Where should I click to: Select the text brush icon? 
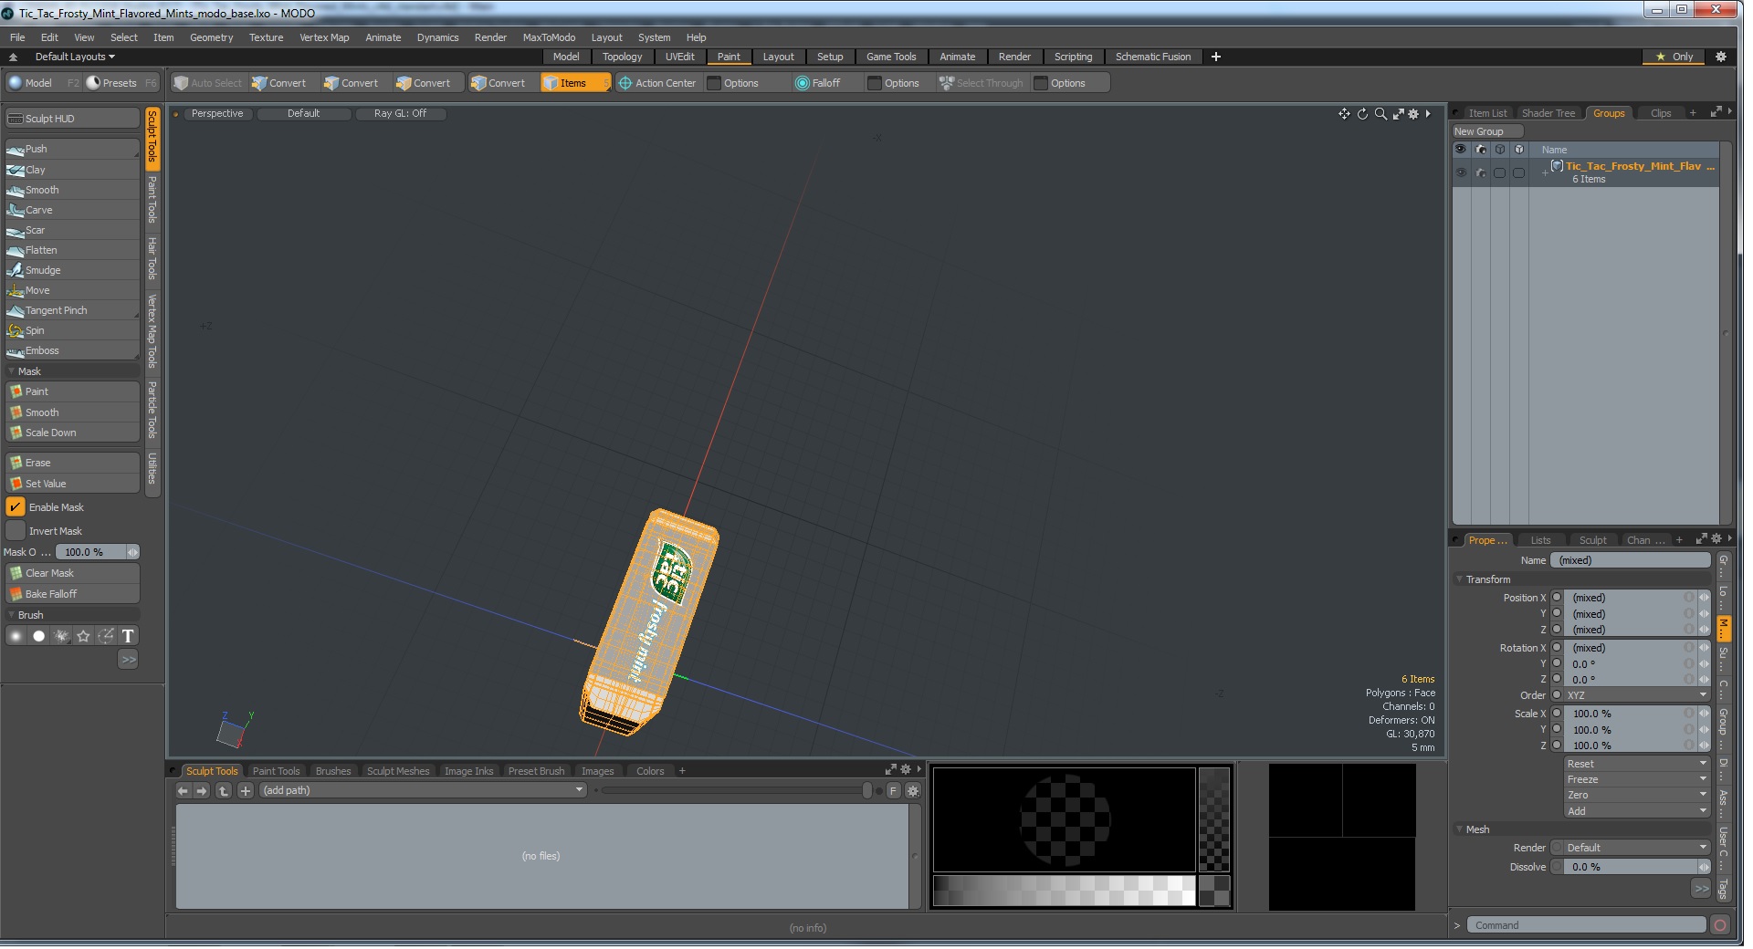click(128, 636)
